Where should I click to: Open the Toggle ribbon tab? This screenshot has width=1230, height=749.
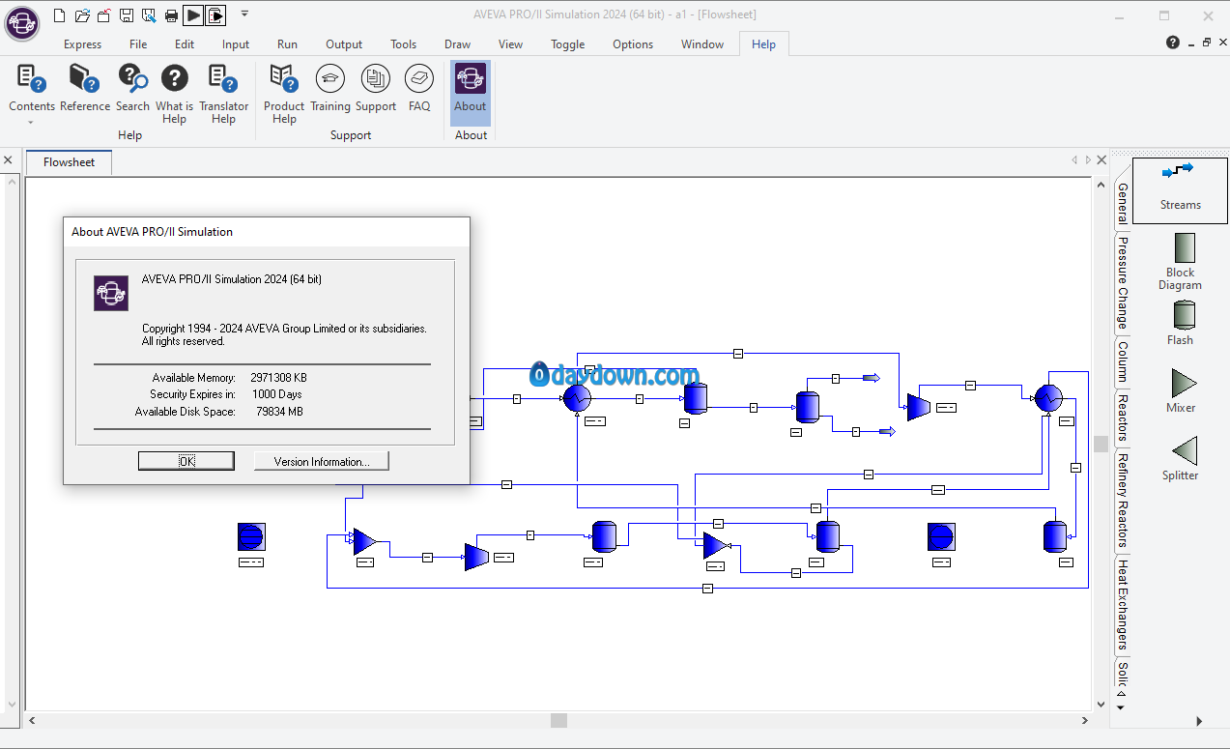tap(568, 43)
